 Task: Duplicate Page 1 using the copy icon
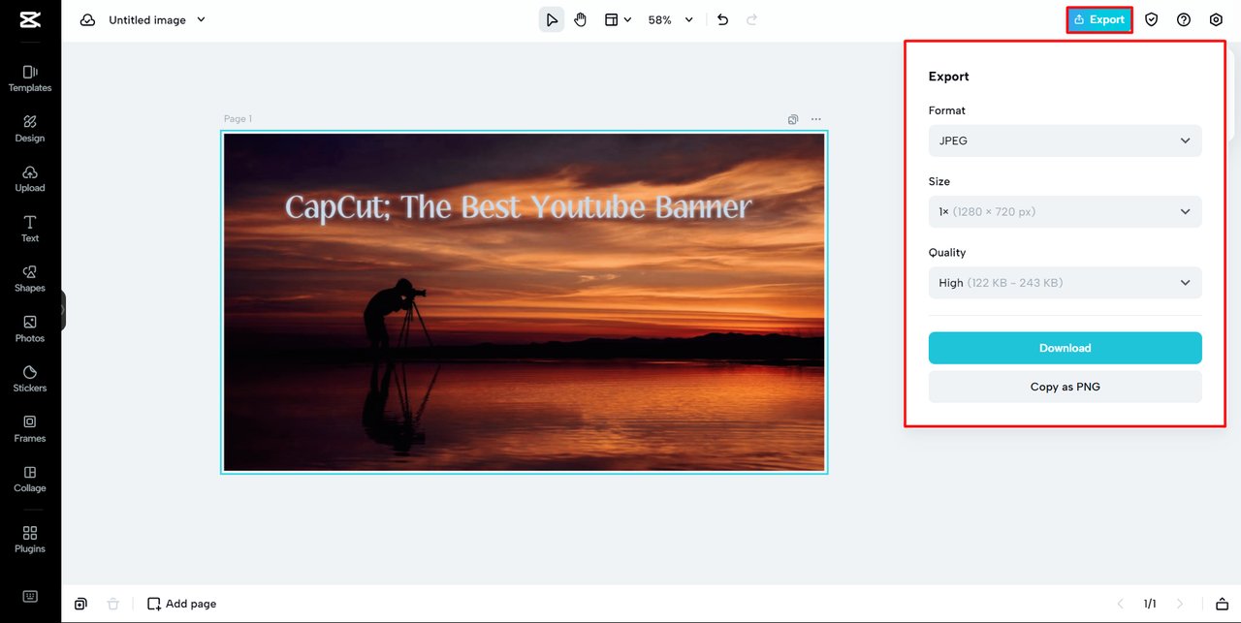click(x=793, y=119)
